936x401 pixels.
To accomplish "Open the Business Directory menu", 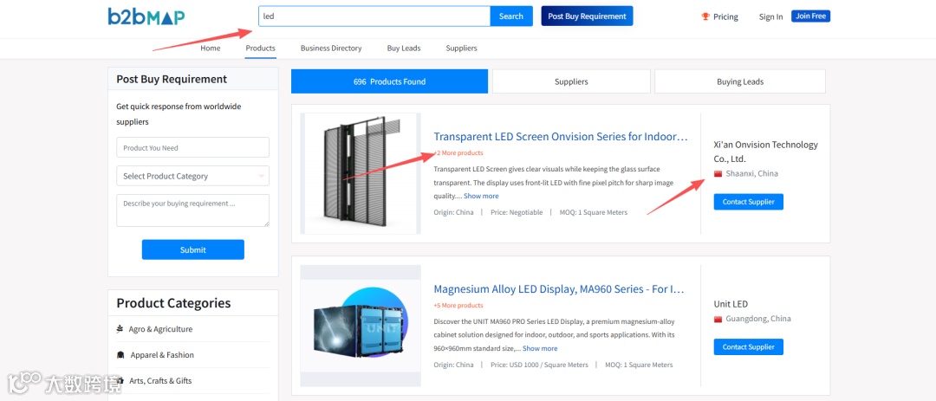I will click(x=331, y=49).
